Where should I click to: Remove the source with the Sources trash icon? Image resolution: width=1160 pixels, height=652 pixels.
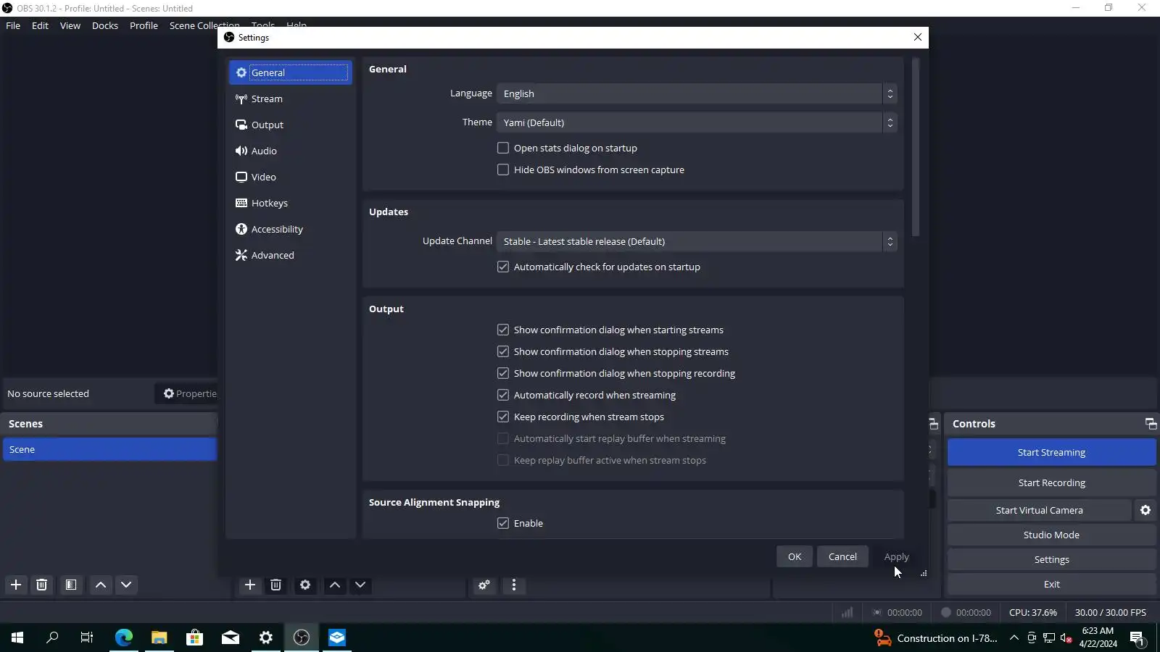point(276,585)
